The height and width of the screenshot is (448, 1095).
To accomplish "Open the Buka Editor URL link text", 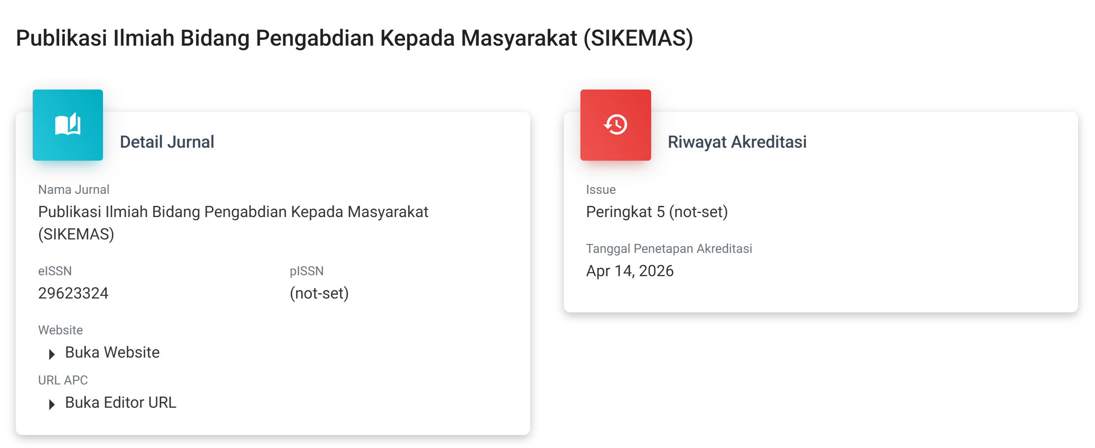I will tap(120, 403).
